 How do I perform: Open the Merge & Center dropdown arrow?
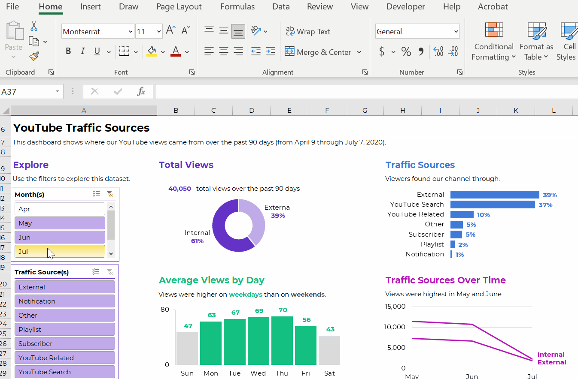(359, 52)
